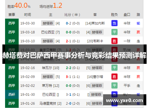Click the green 平 badge on 19-02-02
The width and height of the screenshot is (149, 108).
[114, 85]
